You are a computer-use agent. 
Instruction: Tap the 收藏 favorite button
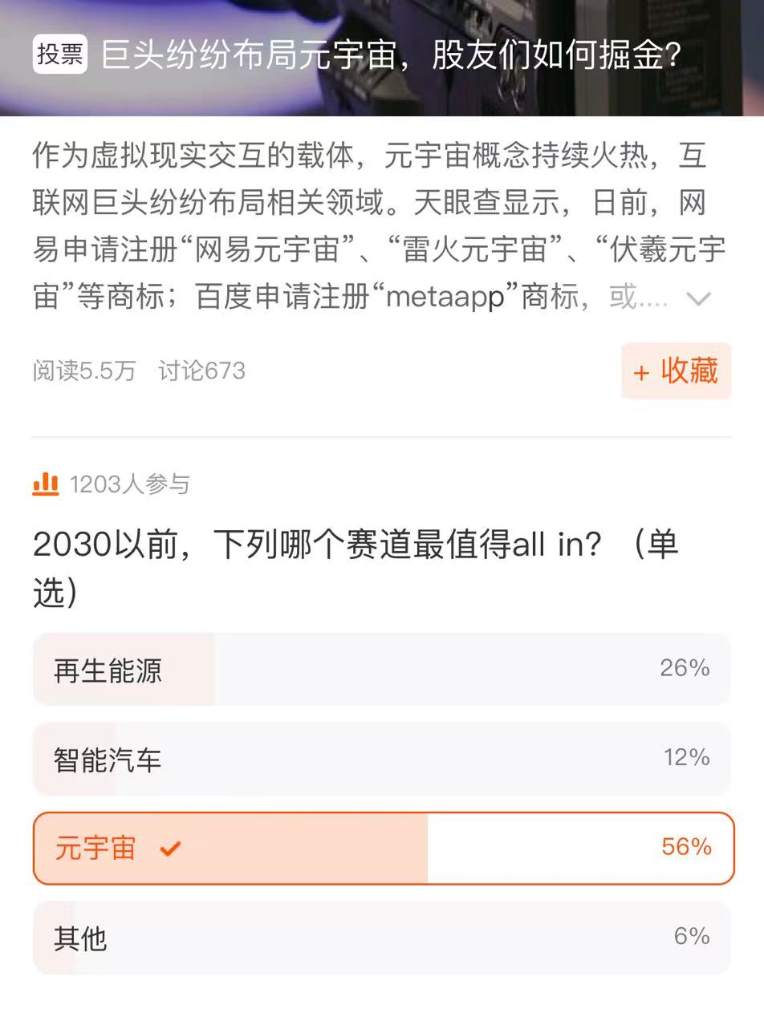(x=676, y=371)
